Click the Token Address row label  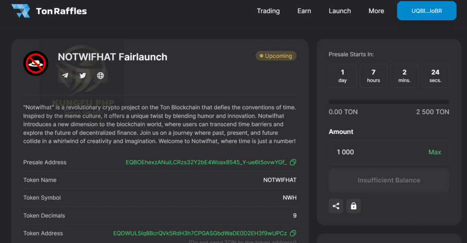(43, 233)
